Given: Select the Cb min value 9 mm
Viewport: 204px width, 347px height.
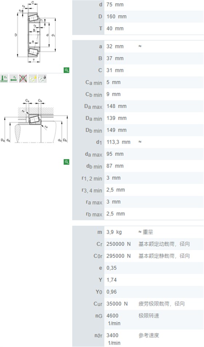Looking at the screenshot, I should [113, 94].
